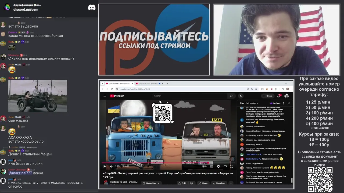
Task: Open a new browser tab
Action: pyautogui.click(x=167, y=83)
